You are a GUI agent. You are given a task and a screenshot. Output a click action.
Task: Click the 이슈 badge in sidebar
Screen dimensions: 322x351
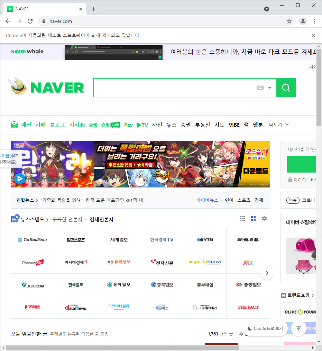[293, 200]
